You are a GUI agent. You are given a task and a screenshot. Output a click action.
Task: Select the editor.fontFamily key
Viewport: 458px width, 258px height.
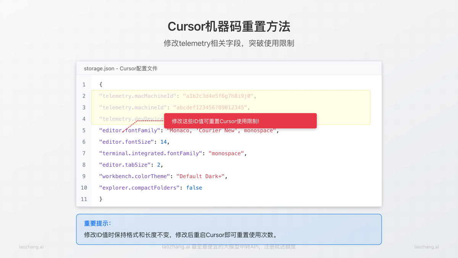[130, 130]
